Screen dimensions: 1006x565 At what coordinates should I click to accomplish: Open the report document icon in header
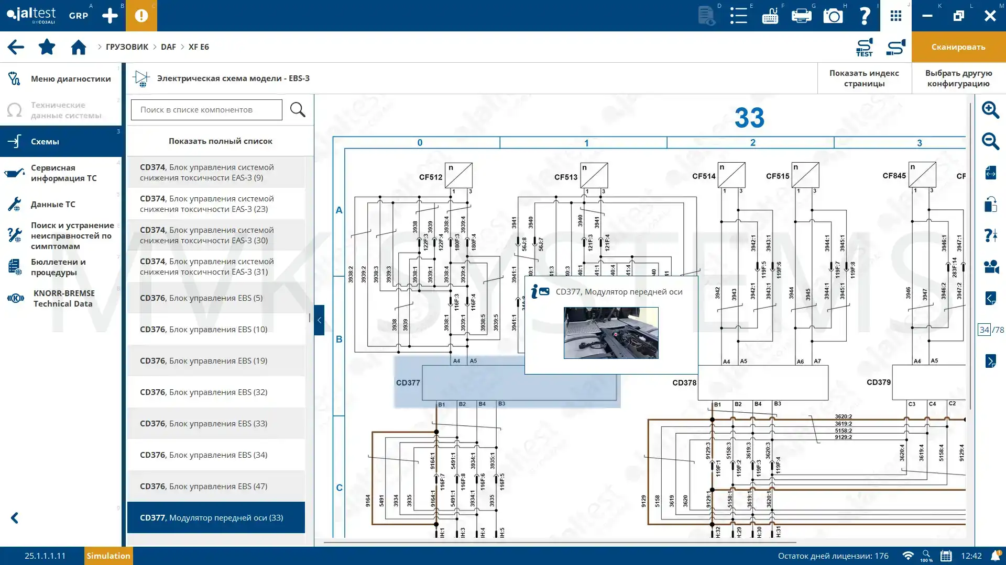[707, 16]
